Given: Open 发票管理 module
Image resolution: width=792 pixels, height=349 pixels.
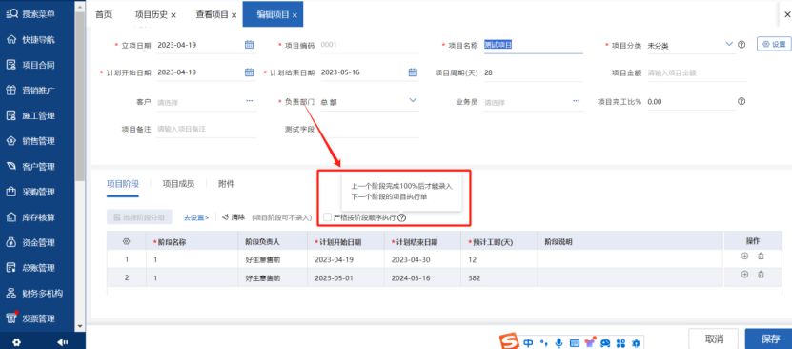Looking at the screenshot, I should (30, 318).
